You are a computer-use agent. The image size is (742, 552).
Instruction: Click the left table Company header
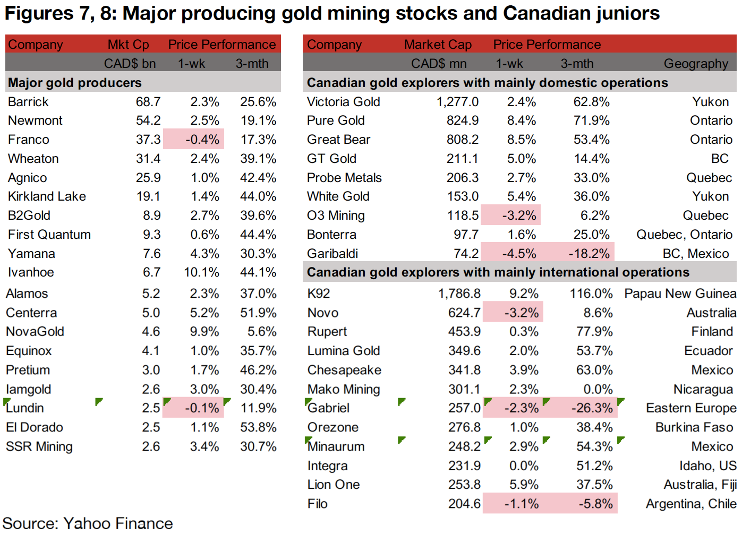coord(36,45)
